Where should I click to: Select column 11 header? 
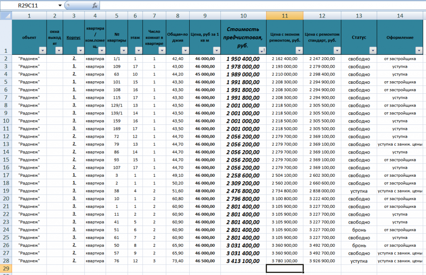pos(285,16)
